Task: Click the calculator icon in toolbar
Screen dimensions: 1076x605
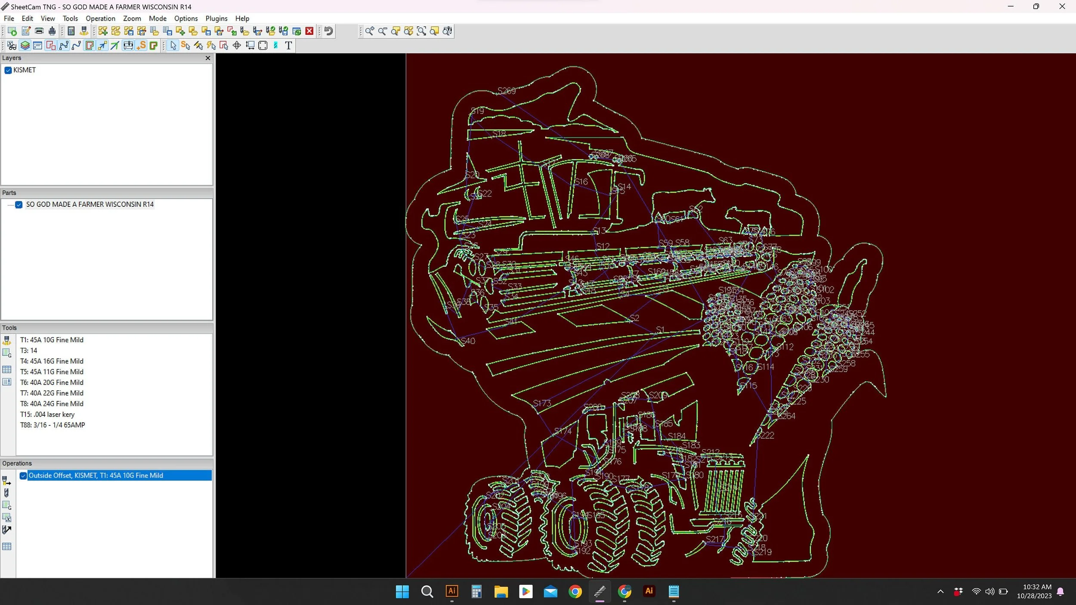Action: click(x=71, y=31)
